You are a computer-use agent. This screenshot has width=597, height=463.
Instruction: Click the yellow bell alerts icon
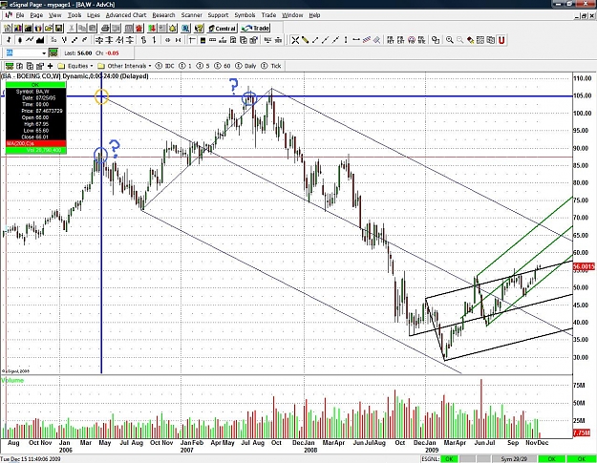(173, 28)
